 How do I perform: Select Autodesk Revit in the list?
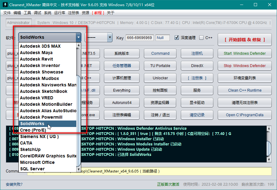click(48, 59)
